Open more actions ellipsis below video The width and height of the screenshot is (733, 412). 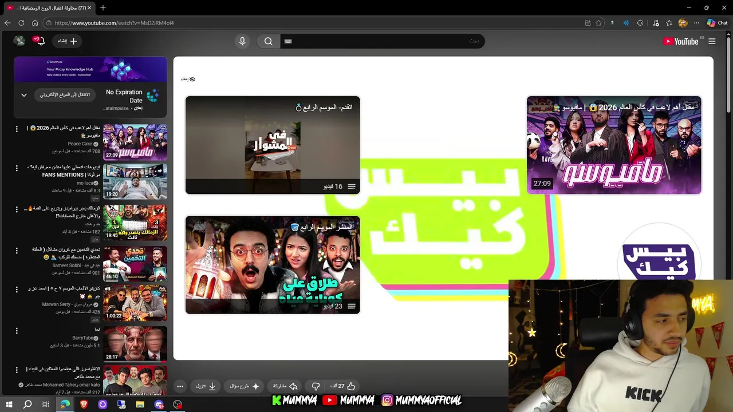pyautogui.click(x=180, y=386)
